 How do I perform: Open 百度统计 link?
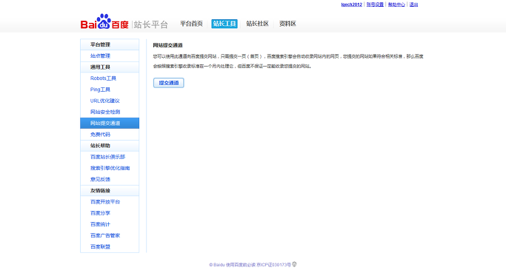coord(100,224)
